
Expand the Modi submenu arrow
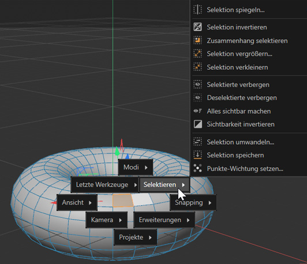146,167
